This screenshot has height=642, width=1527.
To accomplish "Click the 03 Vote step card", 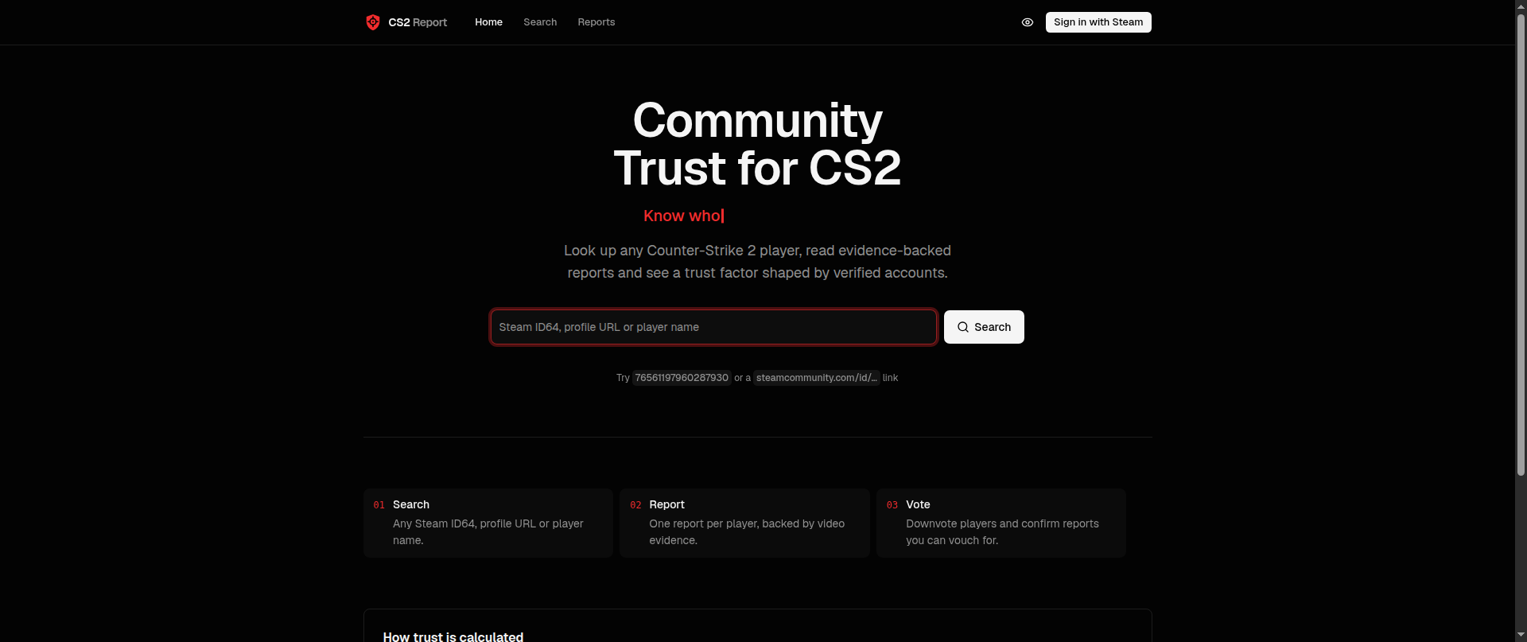I will 1001,523.
